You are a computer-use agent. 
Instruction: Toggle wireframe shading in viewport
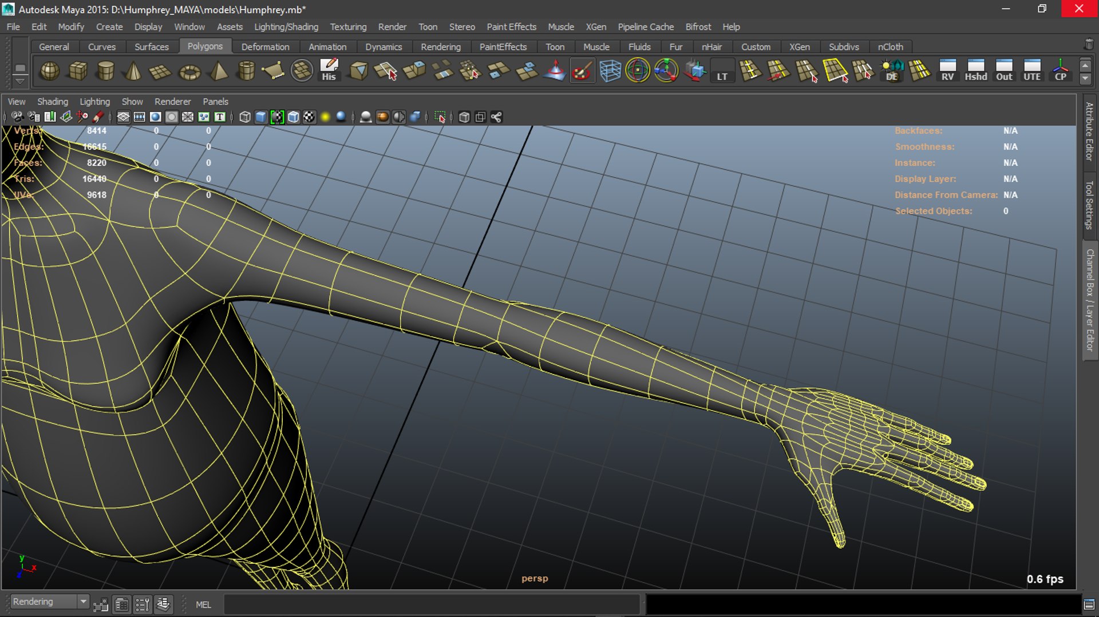tap(245, 117)
